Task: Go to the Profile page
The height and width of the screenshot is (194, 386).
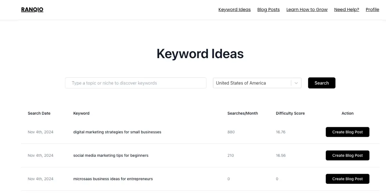Action: 372,9
